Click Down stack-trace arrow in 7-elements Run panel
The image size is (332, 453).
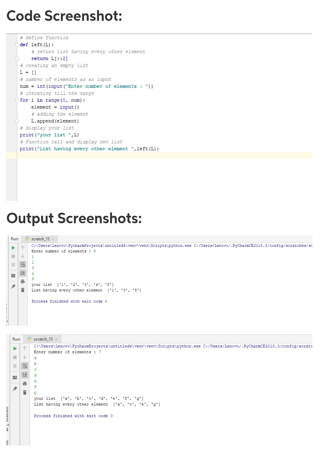tap(25, 357)
